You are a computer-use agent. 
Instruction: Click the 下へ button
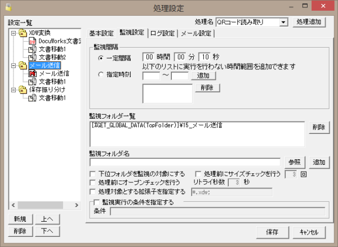[47, 231]
